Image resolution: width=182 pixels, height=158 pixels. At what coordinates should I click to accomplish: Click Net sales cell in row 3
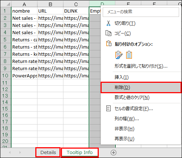click(x=24, y=25)
